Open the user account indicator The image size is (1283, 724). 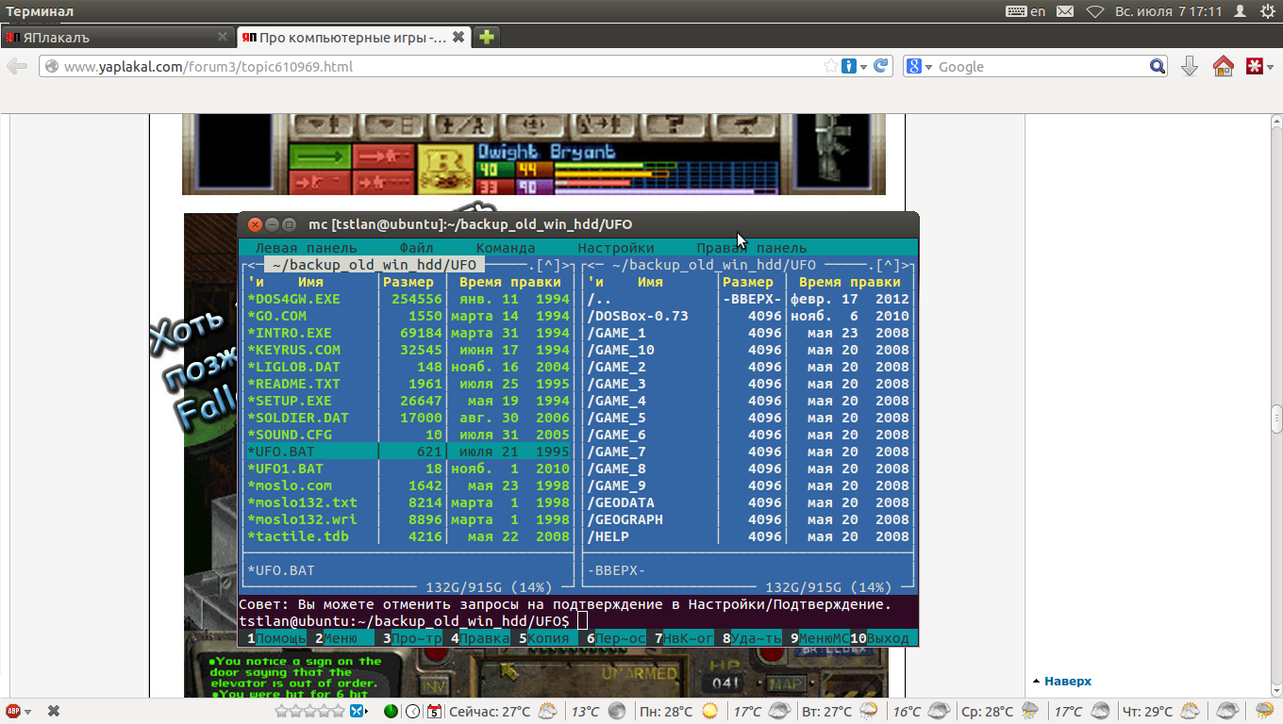coord(1241,11)
